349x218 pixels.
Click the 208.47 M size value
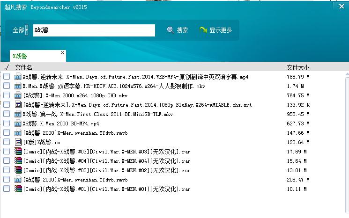pyautogui.click(x=298, y=180)
